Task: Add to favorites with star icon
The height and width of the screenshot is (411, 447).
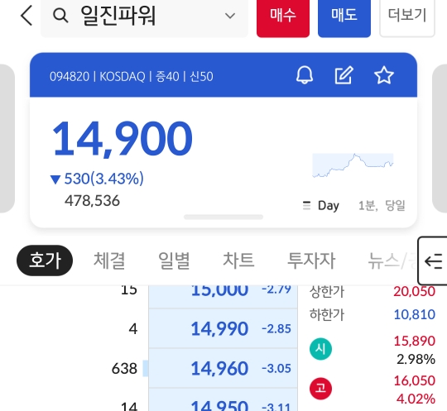Action: click(x=384, y=75)
